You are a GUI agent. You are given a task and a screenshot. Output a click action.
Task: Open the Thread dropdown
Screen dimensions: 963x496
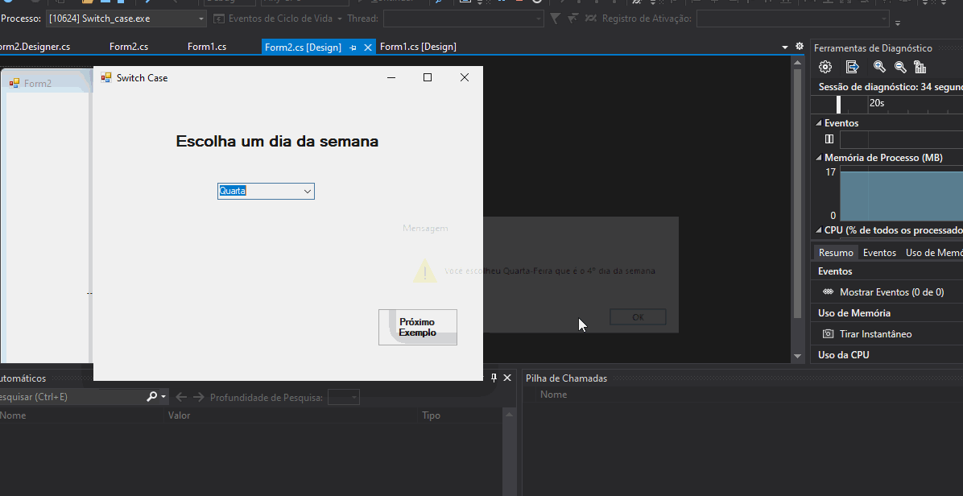coord(539,19)
